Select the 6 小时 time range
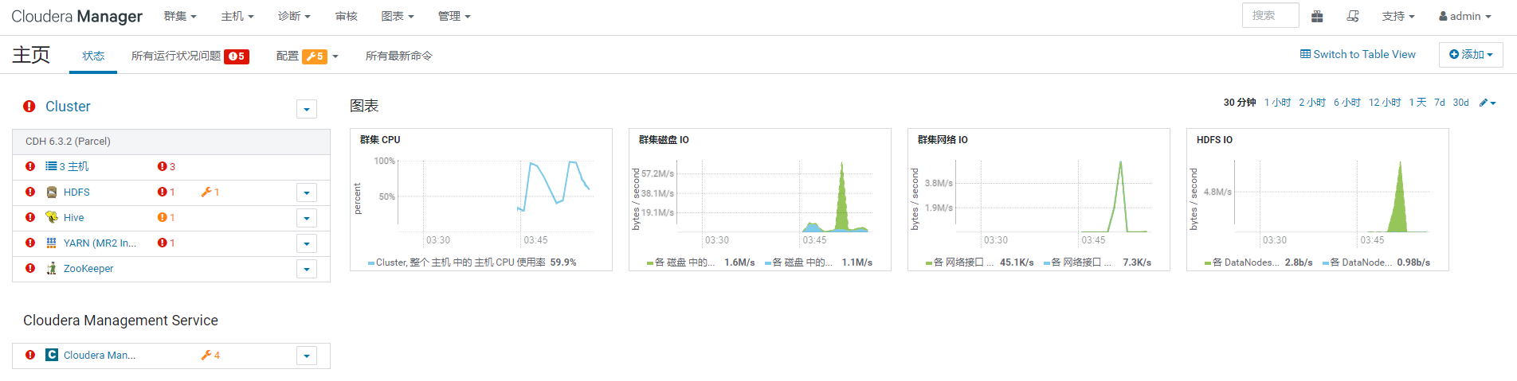Screen dimensions: 1517x381 click(1347, 103)
